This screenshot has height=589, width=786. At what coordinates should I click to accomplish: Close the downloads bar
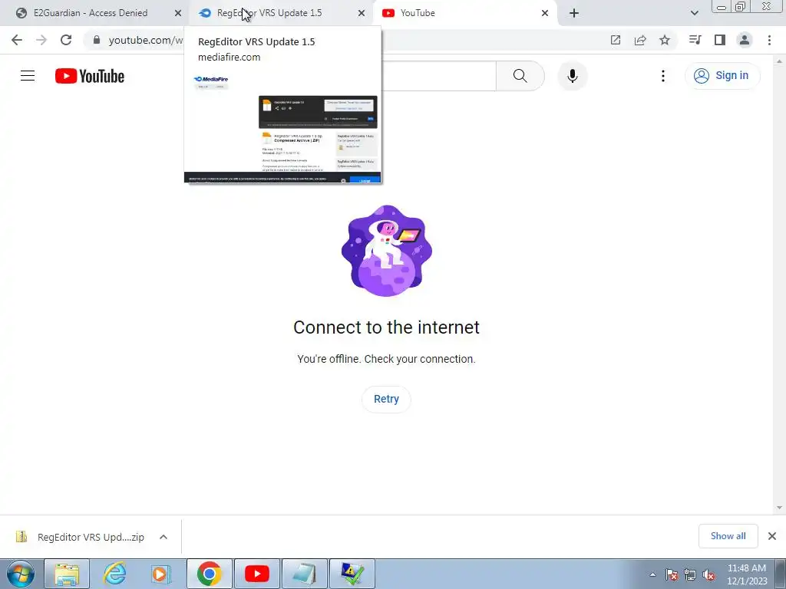pyautogui.click(x=772, y=536)
